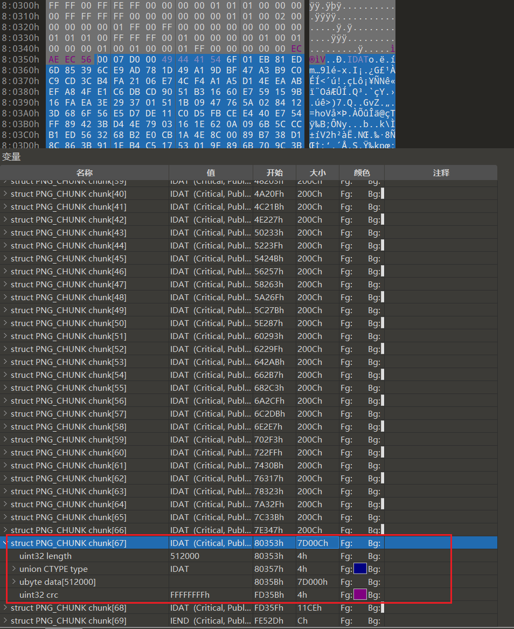Screen dimensions: 514x629
Task: Expand struct PNG_CHUNK chunk[50] row
Action: (x=5, y=323)
